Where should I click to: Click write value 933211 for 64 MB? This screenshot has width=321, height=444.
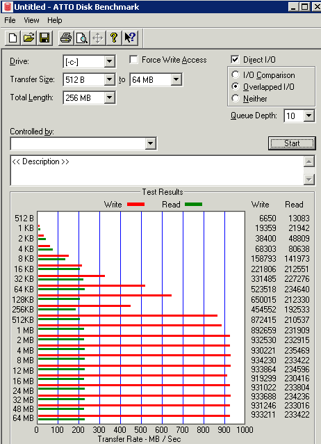[263, 415]
